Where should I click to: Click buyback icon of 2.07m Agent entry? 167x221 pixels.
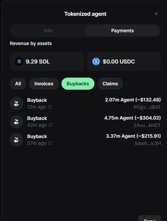(x=16, y=103)
